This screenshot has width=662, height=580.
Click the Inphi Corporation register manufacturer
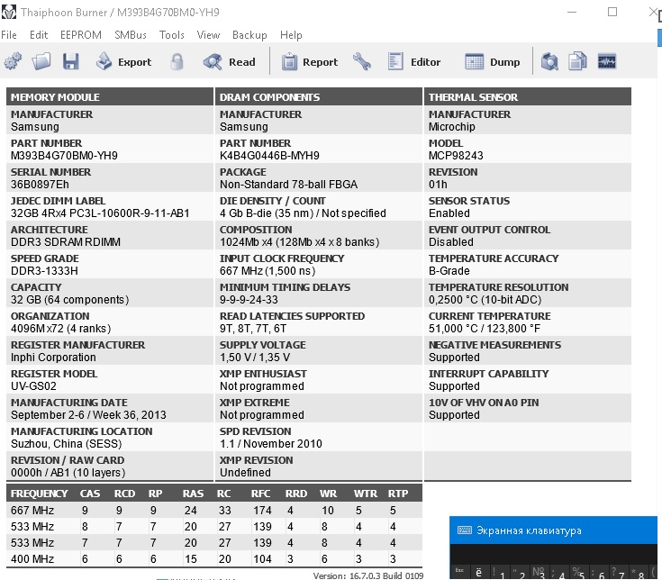click(x=53, y=358)
